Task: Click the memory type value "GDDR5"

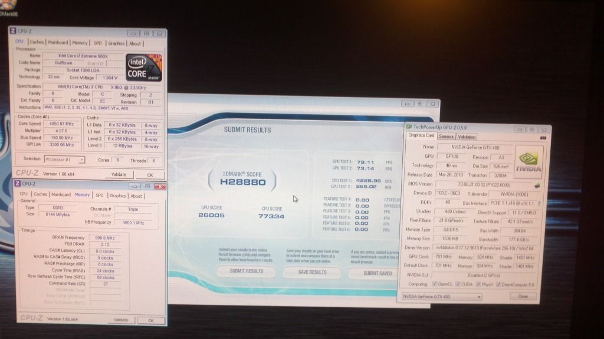Action: [x=450, y=230]
